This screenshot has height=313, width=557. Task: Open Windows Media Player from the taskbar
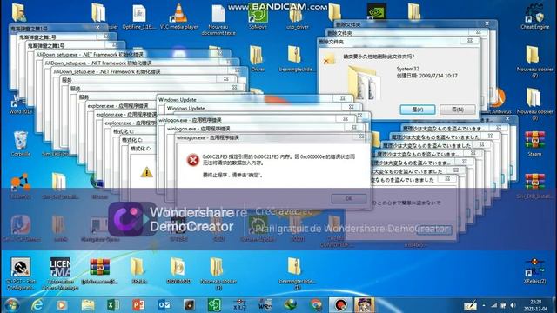pos(62,305)
